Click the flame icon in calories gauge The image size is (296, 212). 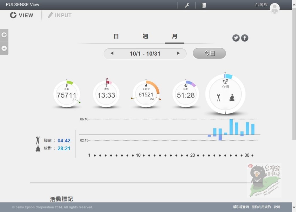[x=146, y=85]
